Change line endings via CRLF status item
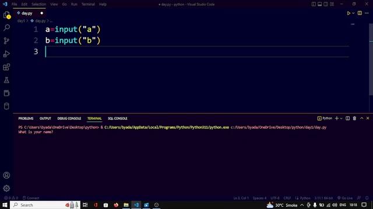The image size is (373, 209). coord(287,198)
